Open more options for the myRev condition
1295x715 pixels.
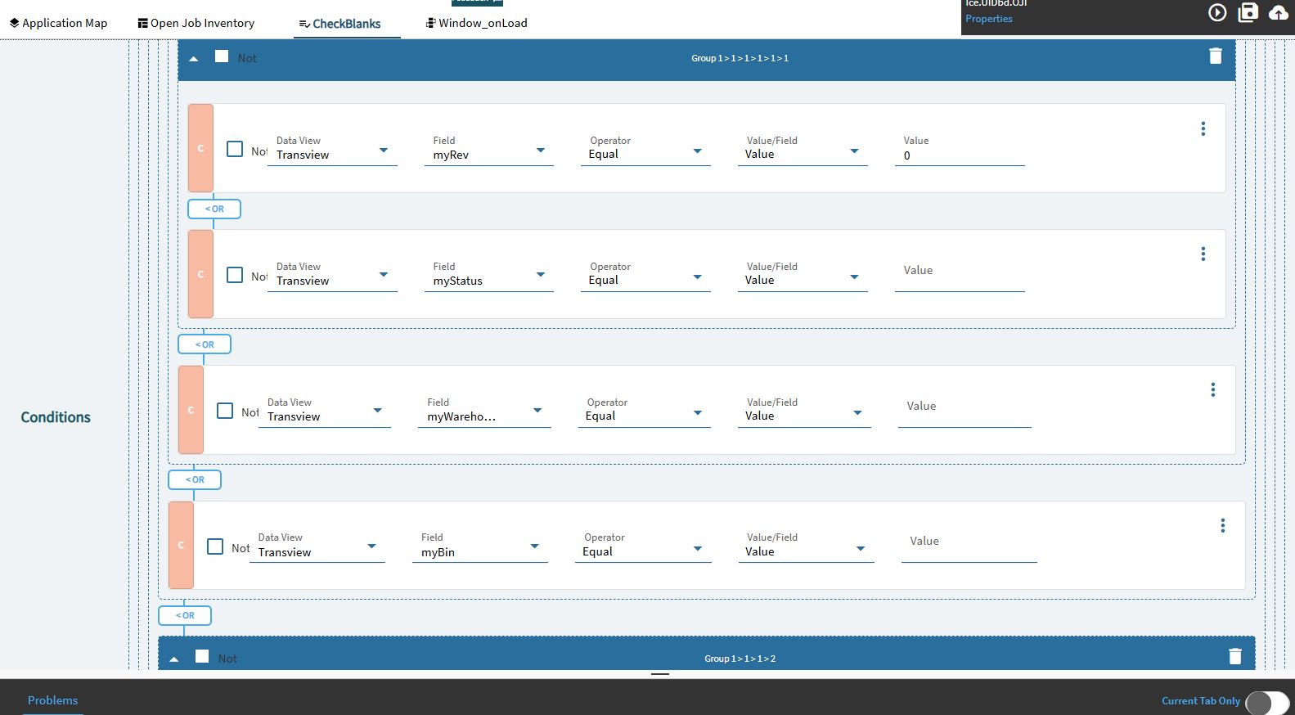1203,128
